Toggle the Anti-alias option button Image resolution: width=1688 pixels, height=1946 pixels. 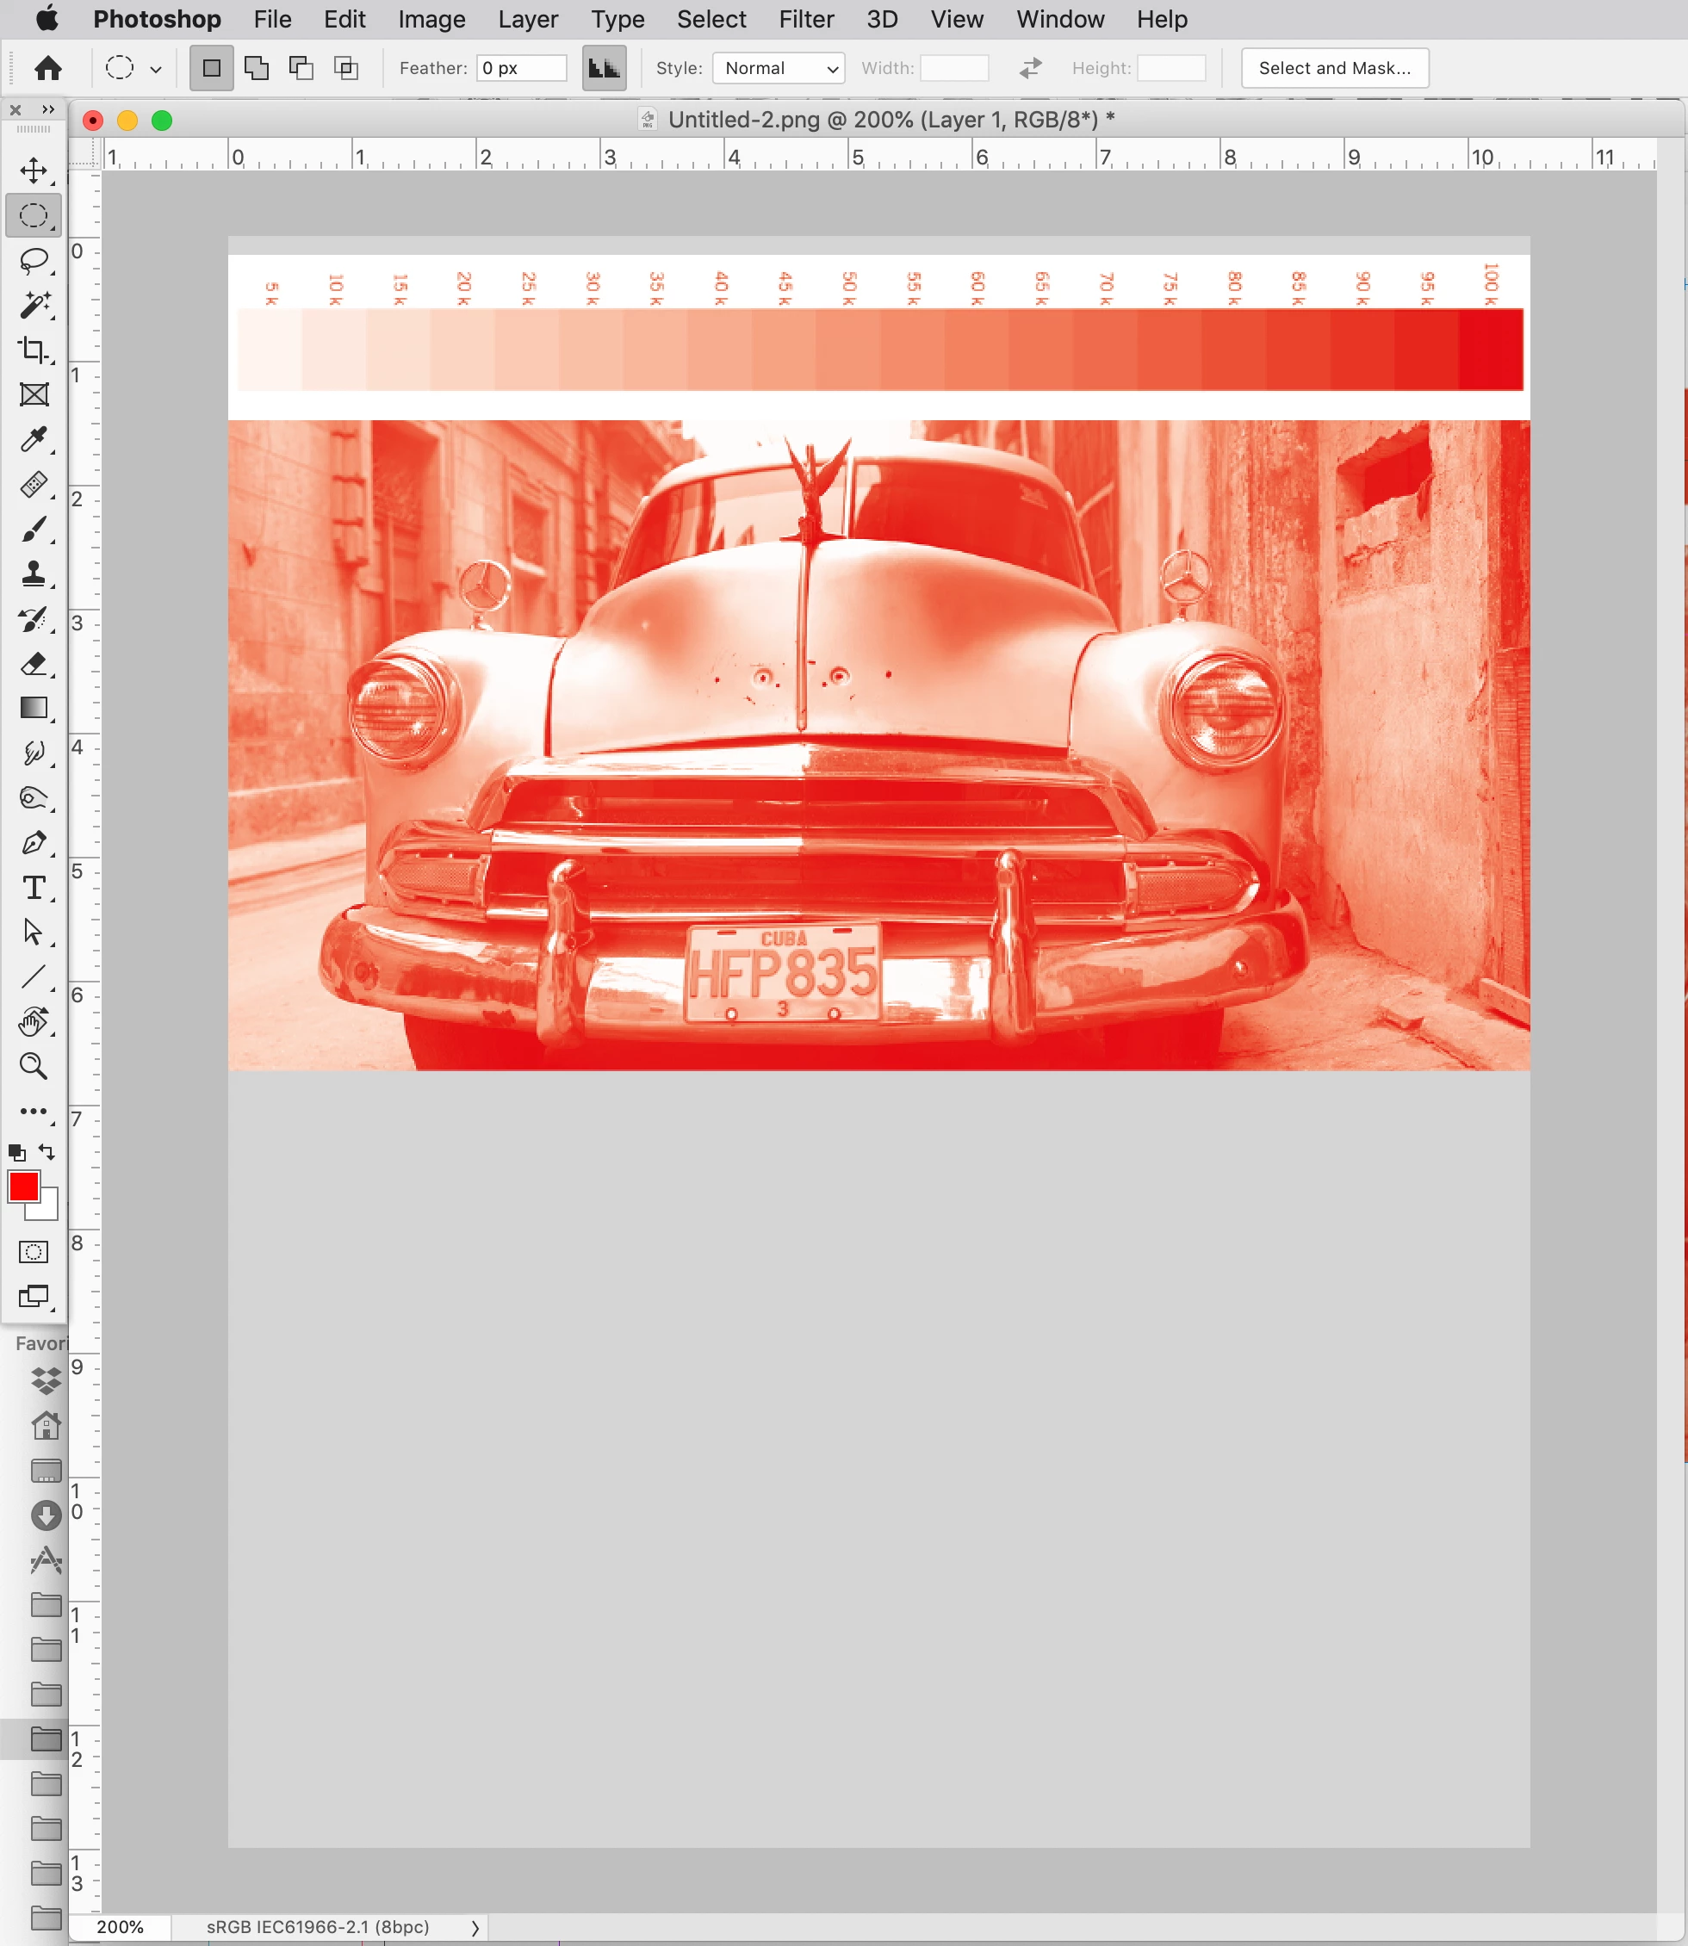pos(604,68)
